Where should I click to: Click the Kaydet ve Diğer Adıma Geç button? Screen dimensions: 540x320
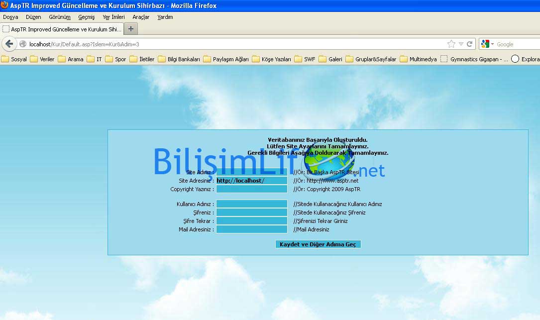pos(318,244)
